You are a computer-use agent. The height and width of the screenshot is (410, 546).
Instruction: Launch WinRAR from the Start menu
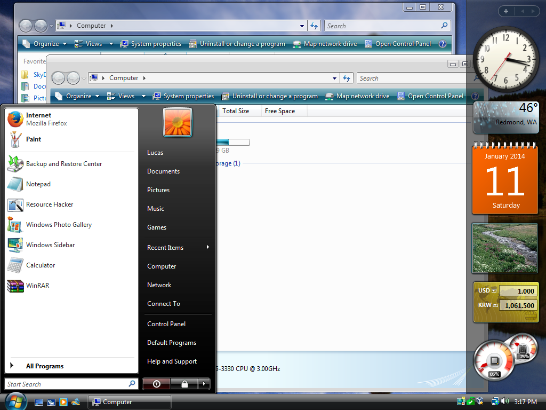pyautogui.click(x=72, y=285)
